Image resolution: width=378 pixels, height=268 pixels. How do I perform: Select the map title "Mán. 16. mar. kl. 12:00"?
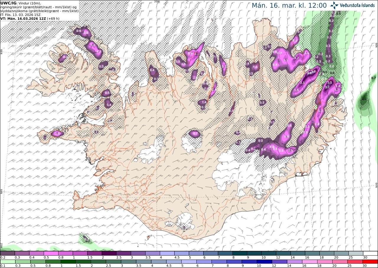(289, 5)
